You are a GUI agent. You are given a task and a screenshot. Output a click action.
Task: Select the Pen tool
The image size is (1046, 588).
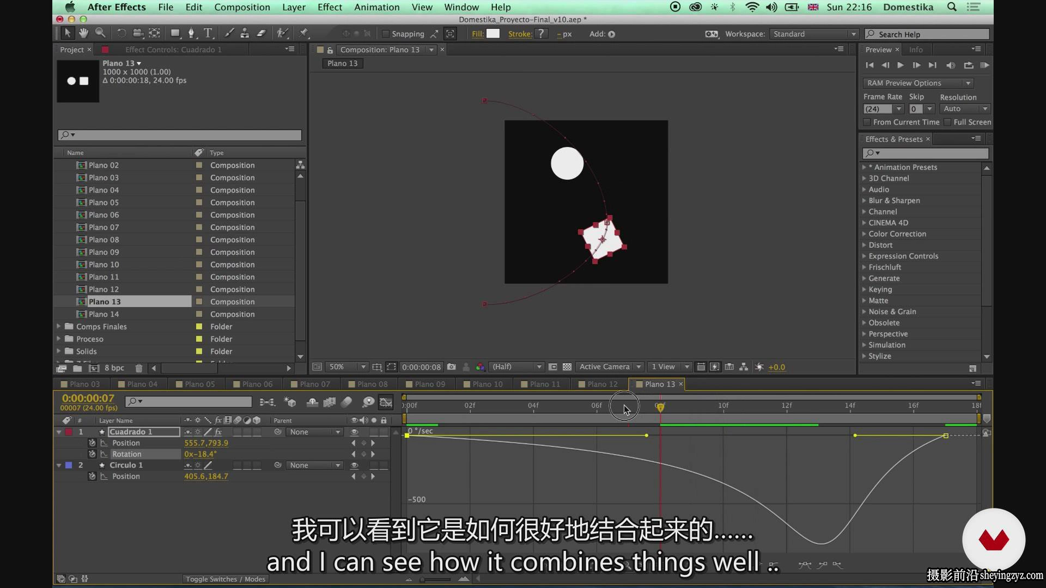pos(191,33)
